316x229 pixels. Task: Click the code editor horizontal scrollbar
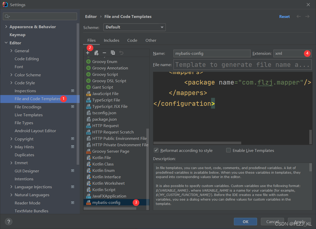tap(197, 143)
